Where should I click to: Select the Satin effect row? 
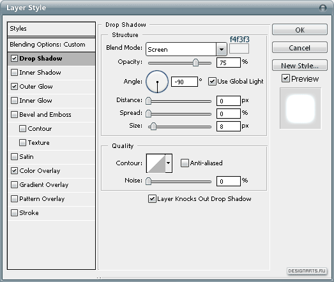(x=51, y=157)
